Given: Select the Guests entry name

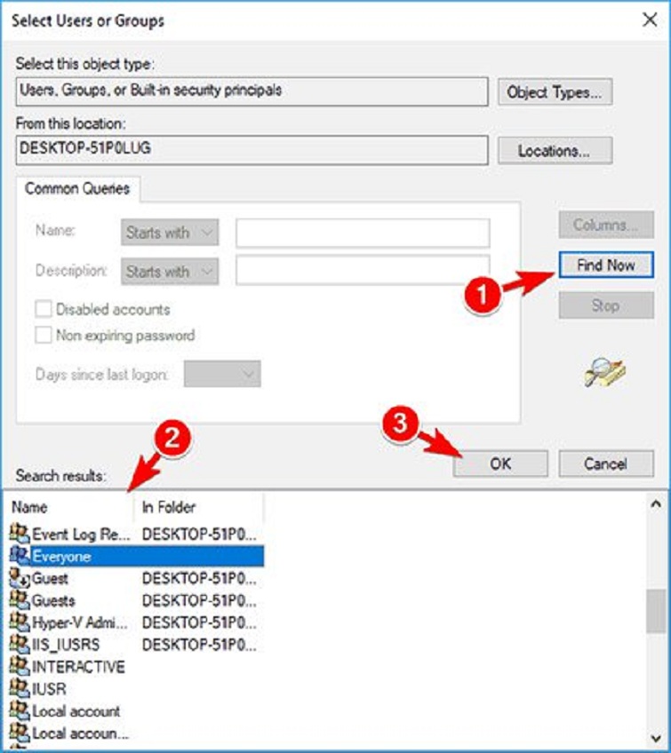Looking at the screenshot, I should (53, 600).
